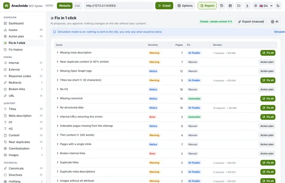Viewport: 285px width, 183px height.
Task: Click the Fix in 1 click sidebar icon
Action: pyautogui.click(x=5, y=43)
